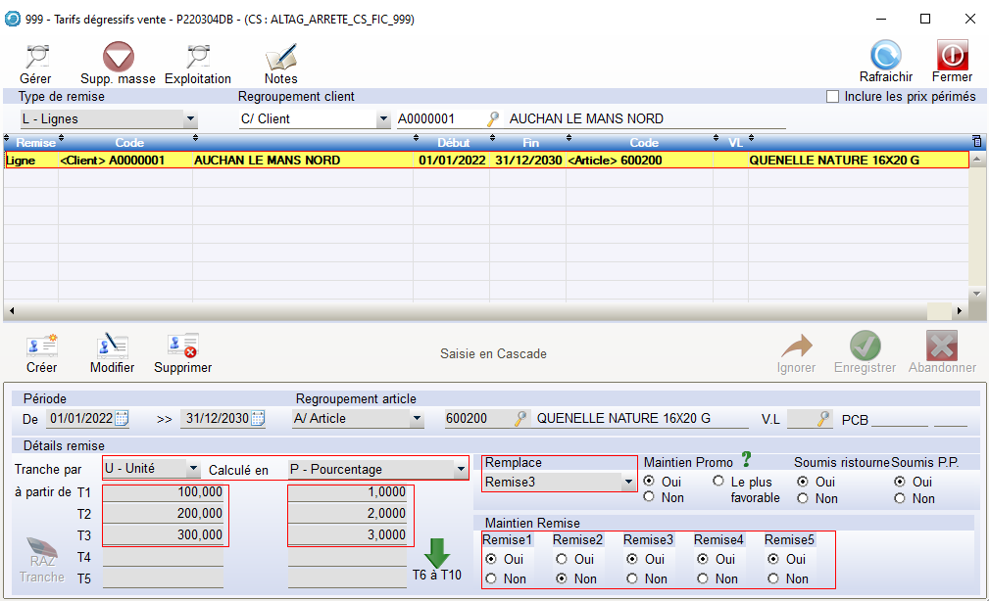Enable Inclure les prix périmés checkbox

(x=833, y=97)
